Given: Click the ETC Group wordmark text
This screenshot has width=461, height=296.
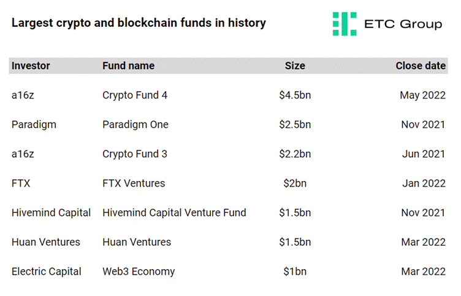Looking at the screenshot, I should coord(403,24).
